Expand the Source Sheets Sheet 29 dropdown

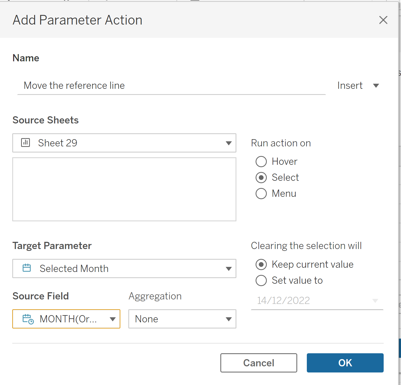tap(228, 143)
